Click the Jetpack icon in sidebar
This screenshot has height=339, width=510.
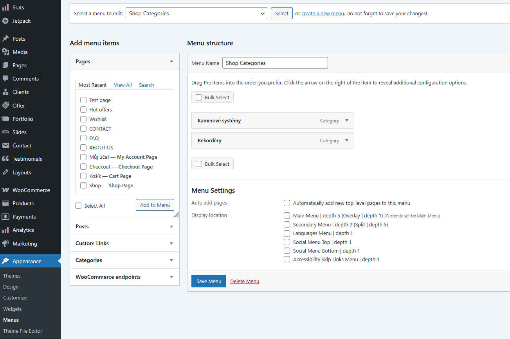pyautogui.click(x=5, y=21)
